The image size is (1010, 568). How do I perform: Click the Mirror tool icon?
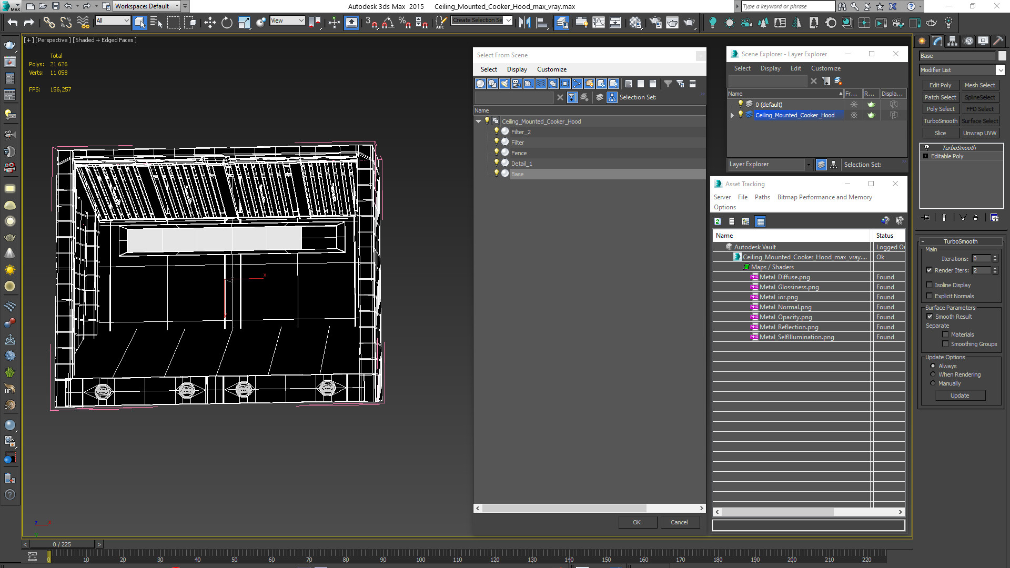click(x=524, y=22)
